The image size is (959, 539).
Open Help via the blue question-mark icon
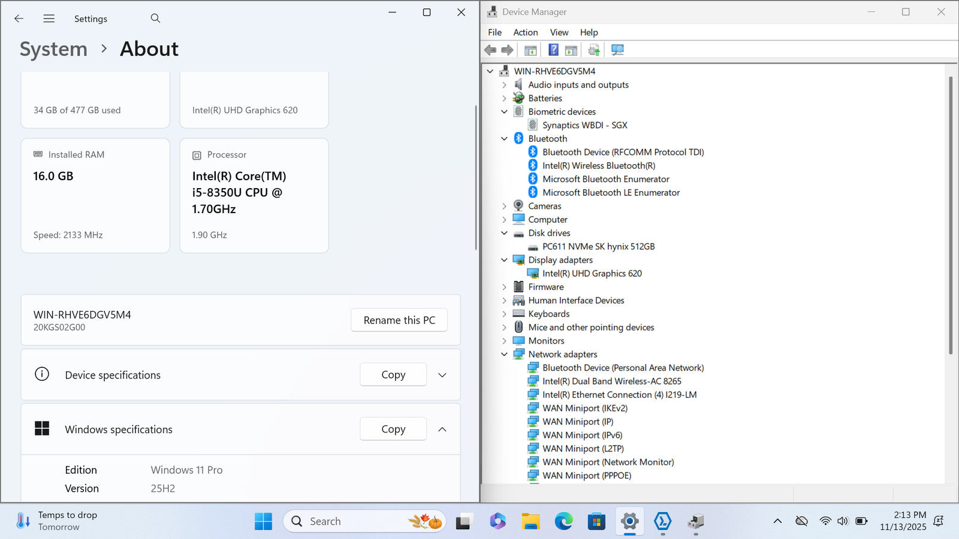pos(553,50)
